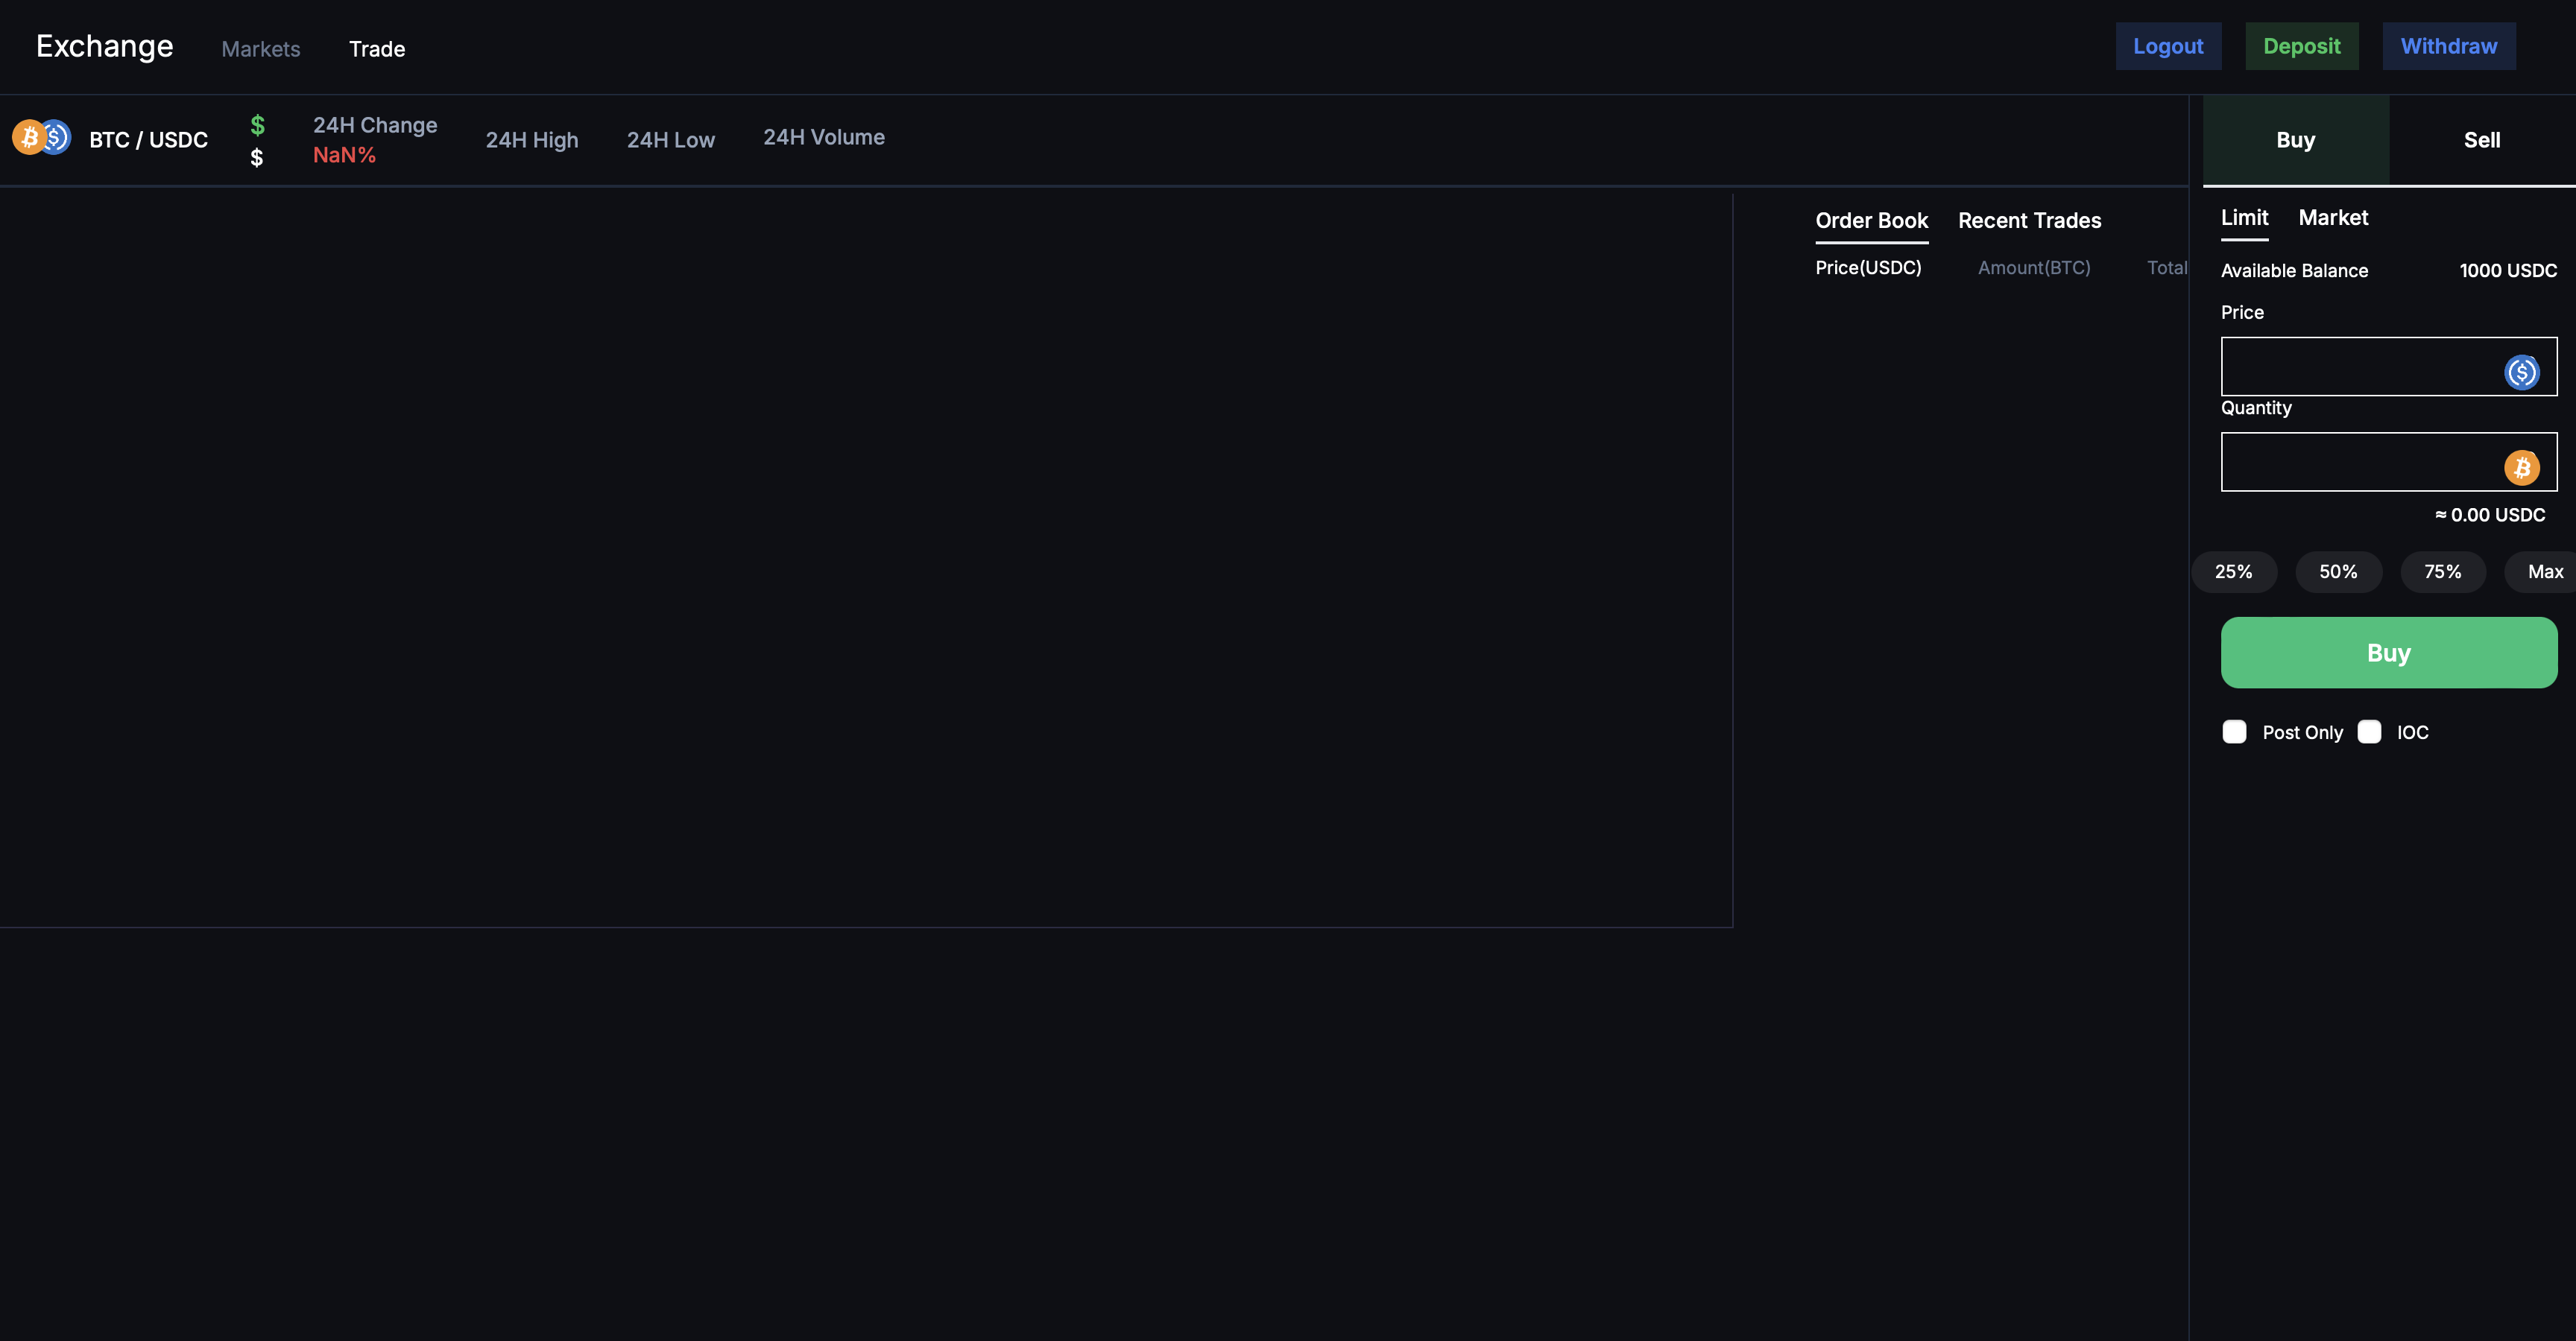
Task: Click the USDC coin icon in header
Action: coord(57,137)
